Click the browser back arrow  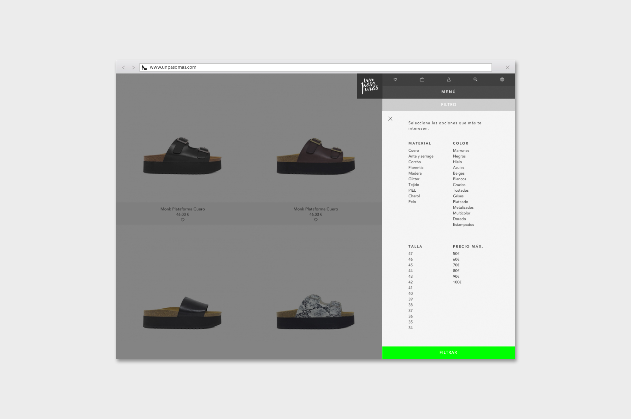click(x=124, y=67)
